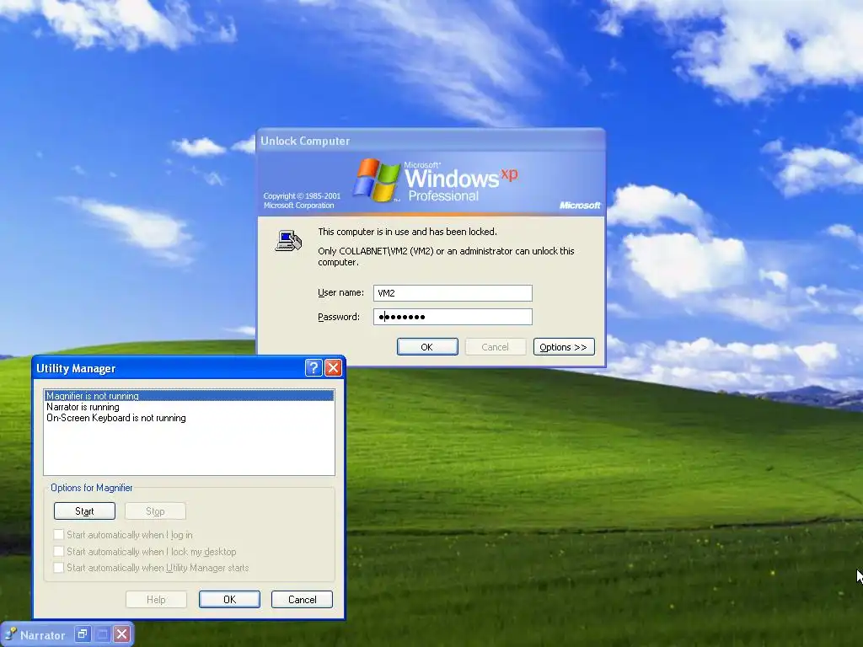The height and width of the screenshot is (647, 863).
Task: Select 'Narrator is running' in the list
Action: point(189,407)
